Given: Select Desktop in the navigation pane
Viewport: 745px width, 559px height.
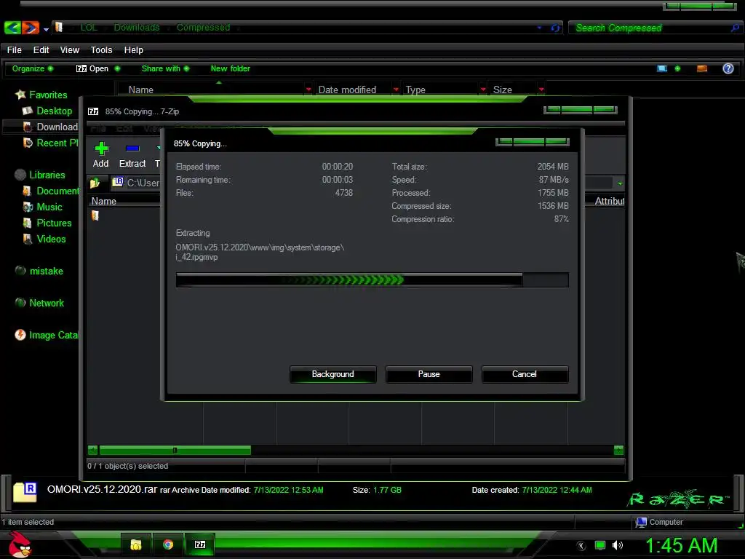Looking at the screenshot, I should [x=54, y=111].
